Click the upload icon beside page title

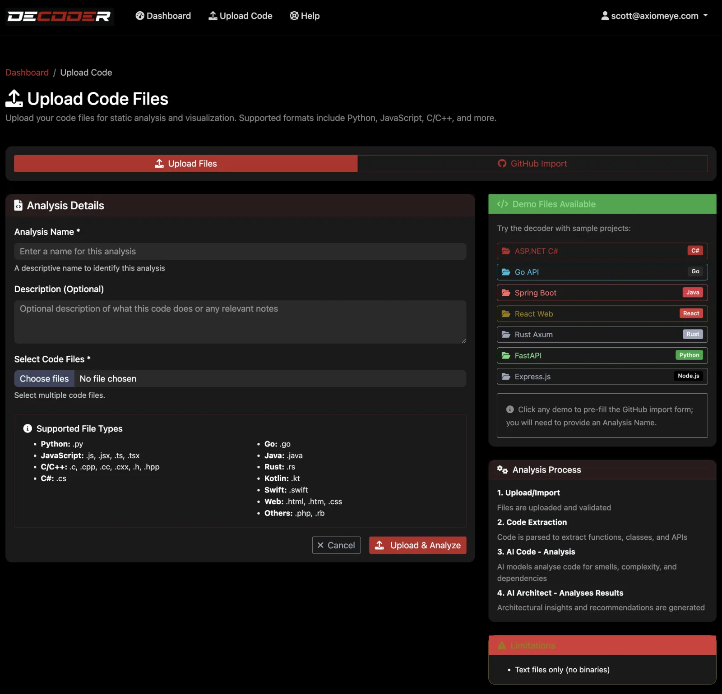tap(14, 99)
